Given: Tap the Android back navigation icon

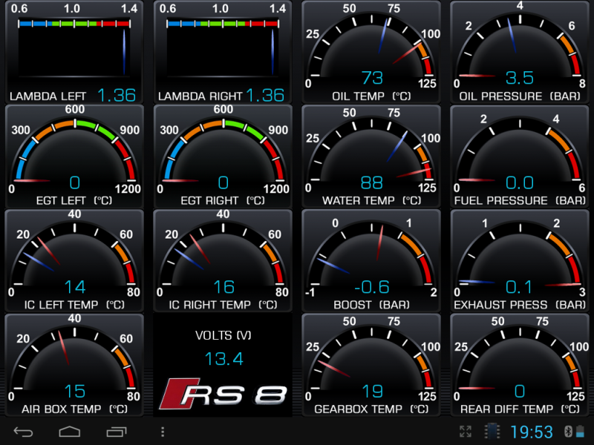Looking at the screenshot, I should click(x=23, y=432).
